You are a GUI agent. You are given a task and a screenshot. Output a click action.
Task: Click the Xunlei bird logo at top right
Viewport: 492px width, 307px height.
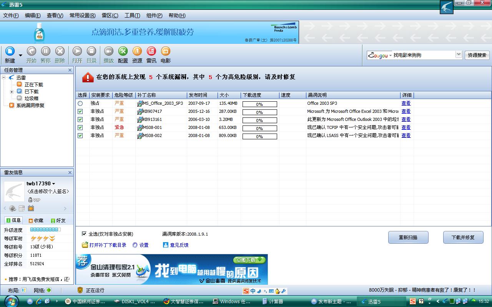pyautogui.click(x=447, y=7)
